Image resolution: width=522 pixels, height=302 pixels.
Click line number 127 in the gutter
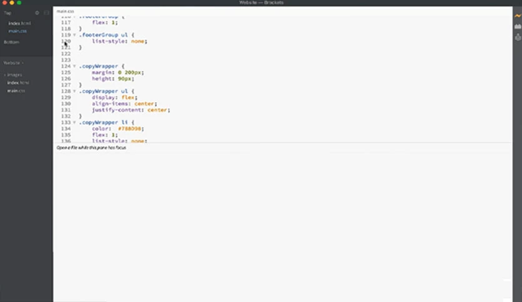(66, 85)
